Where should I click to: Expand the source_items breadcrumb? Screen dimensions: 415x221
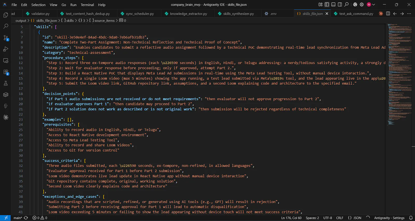[102, 21]
